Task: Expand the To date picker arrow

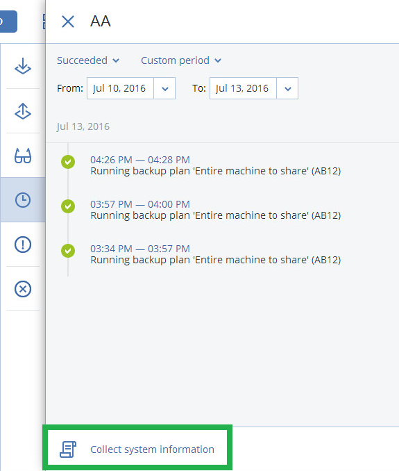Action: tap(288, 88)
